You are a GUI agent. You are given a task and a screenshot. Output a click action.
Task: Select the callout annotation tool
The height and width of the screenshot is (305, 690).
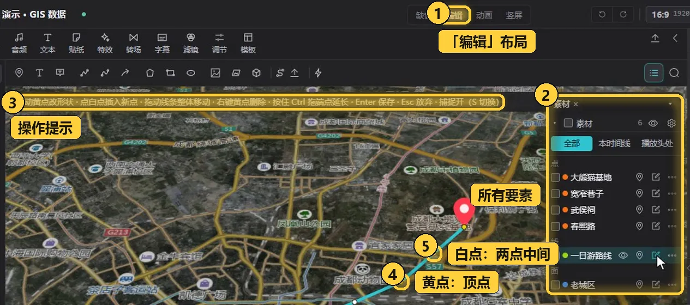click(x=60, y=72)
